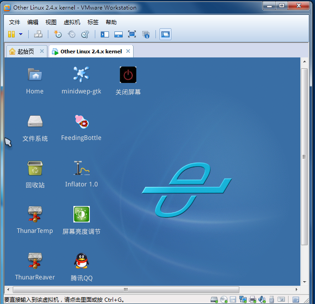Click the horizontal scrollbar right arrow
Screen dimensions: 315x304
point(296,289)
